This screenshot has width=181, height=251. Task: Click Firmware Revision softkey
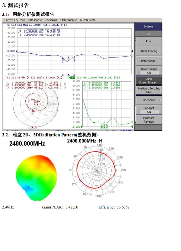pos(149,119)
